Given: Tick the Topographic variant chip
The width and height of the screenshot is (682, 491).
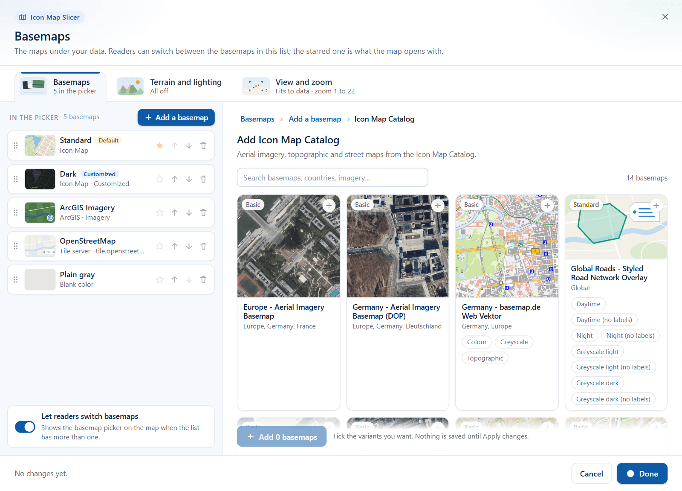Looking at the screenshot, I should pyautogui.click(x=485, y=358).
